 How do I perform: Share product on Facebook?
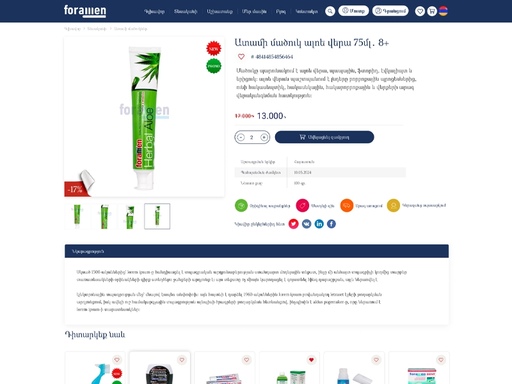(332, 223)
